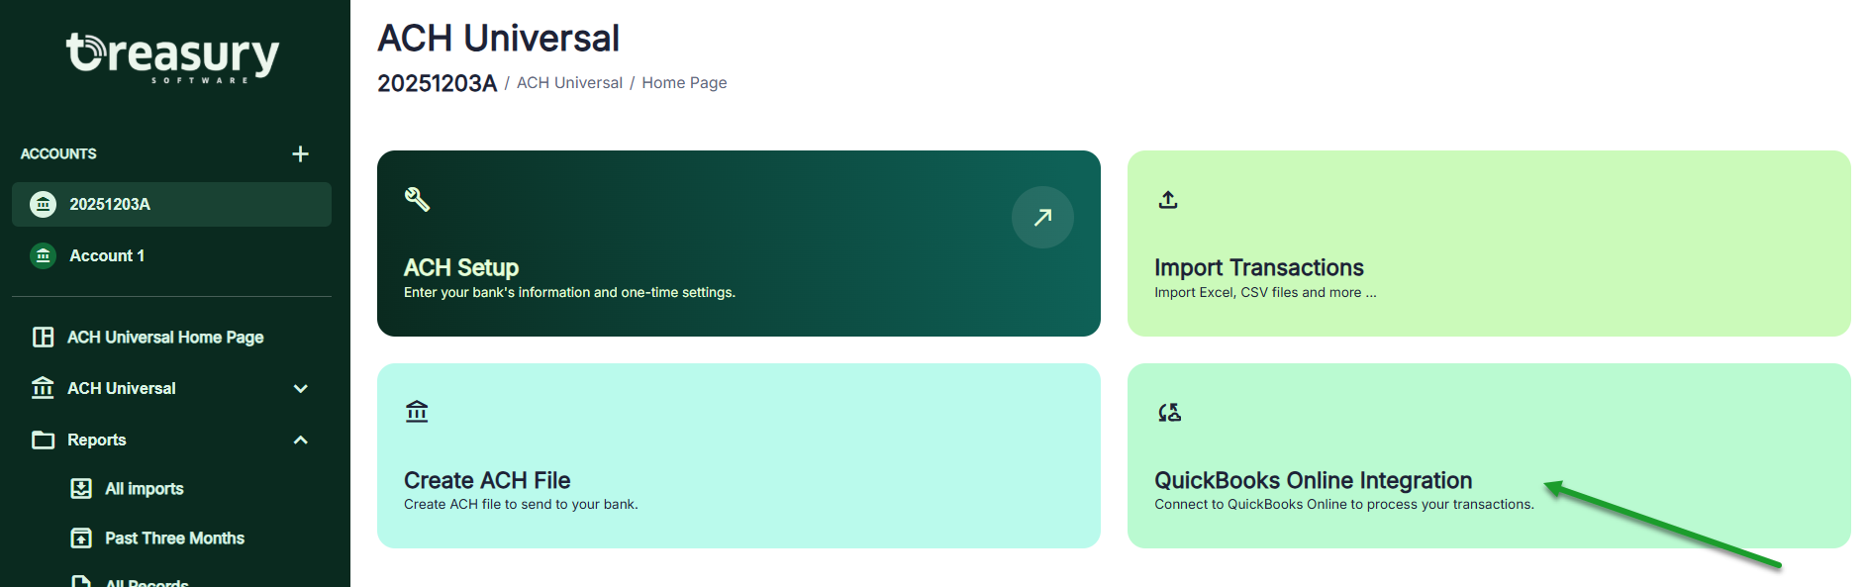Click Home Page breadcrumb link
This screenshot has width=1868, height=587.
[684, 83]
